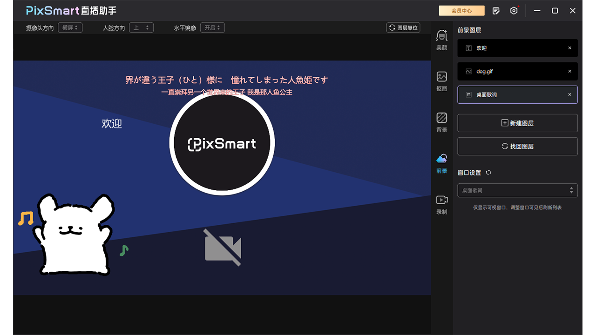Click the stepper arrows on the window selector
Image resolution: width=596 pixels, height=335 pixels.
[x=571, y=190]
